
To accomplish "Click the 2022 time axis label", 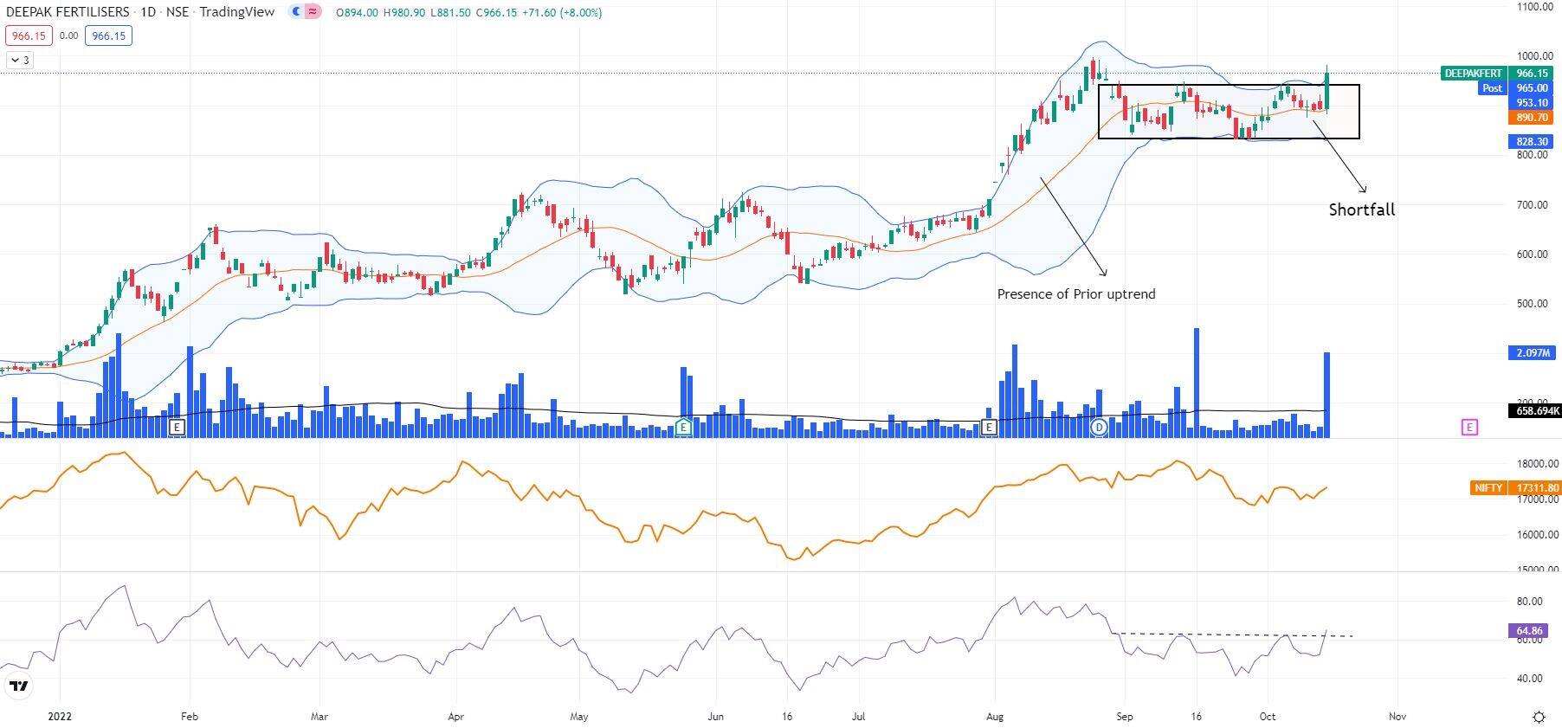I will [60, 717].
